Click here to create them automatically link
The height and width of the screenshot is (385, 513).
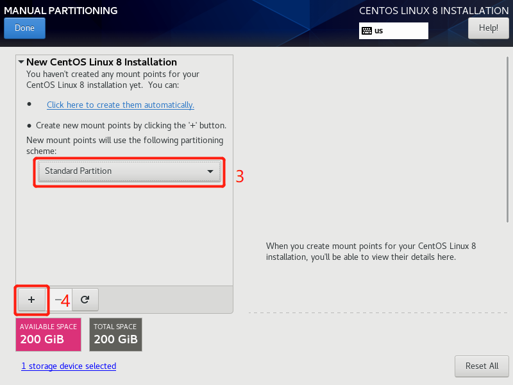(x=121, y=105)
